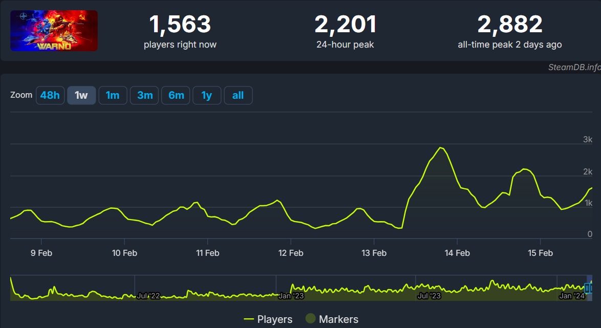Re-select the active 1w zoom tab
The image size is (601, 328).
point(81,95)
